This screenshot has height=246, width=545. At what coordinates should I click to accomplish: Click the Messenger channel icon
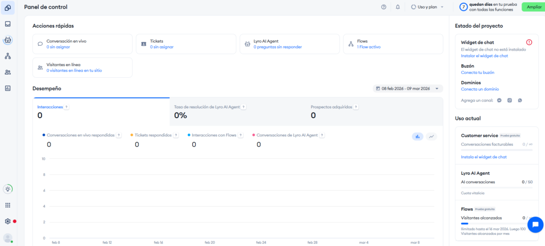click(x=499, y=100)
